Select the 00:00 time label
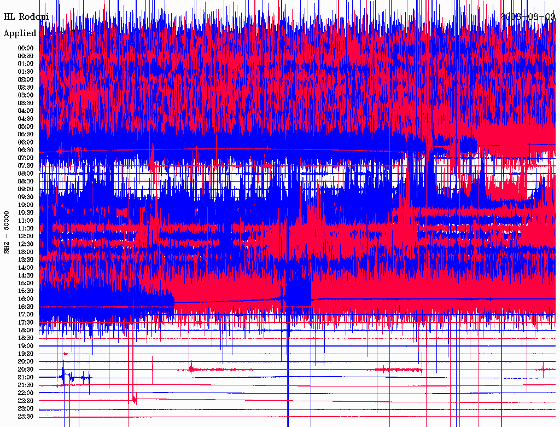This screenshot has width=560, height=427. [x=26, y=48]
